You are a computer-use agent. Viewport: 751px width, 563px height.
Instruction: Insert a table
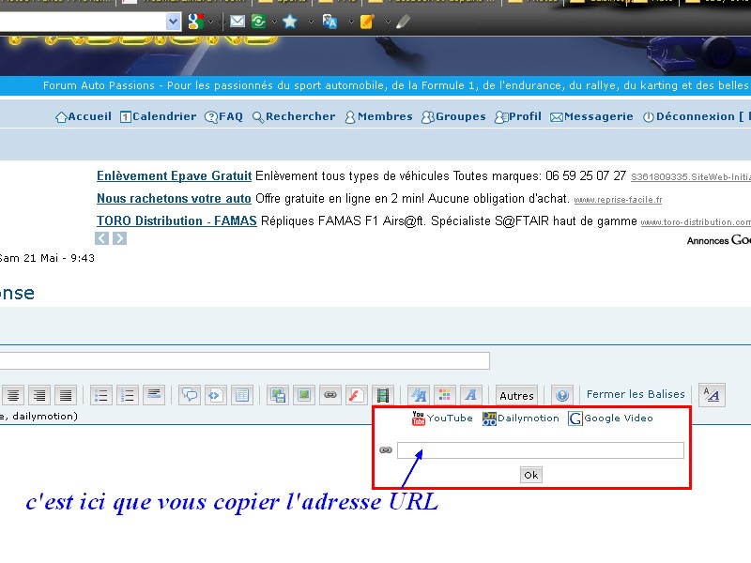(x=242, y=395)
